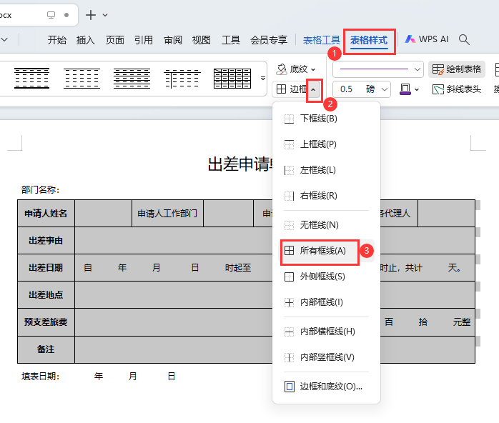Screen dimensions: 499x423
Task: Click the 申请人姓名 table cell
Action: click(x=46, y=214)
